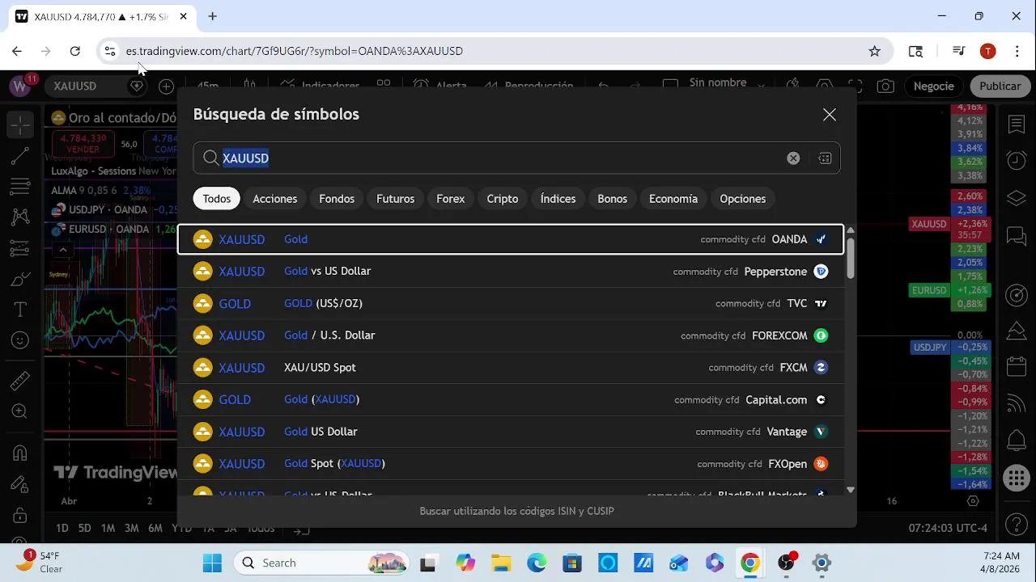Viewport: 1036px width, 582px height.
Task: Choose the XAU/USD Spot FXCM result
Action: pyautogui.click(x=511, y=368)
